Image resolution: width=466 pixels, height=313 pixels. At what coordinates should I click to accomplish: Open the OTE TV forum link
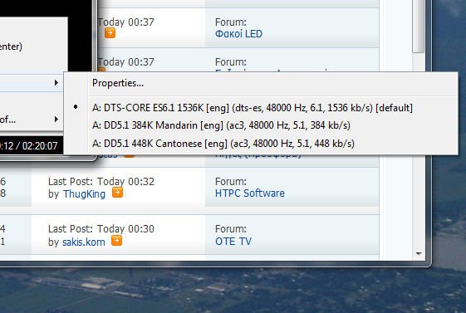[233, 241]
